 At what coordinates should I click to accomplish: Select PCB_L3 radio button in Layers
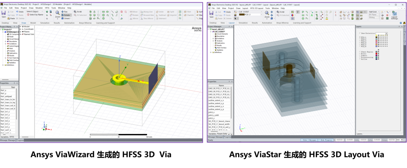tap(360, 41)
